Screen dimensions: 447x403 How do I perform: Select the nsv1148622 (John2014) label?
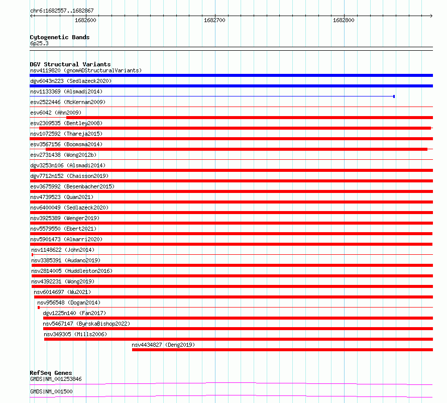(x=63, y=250)
